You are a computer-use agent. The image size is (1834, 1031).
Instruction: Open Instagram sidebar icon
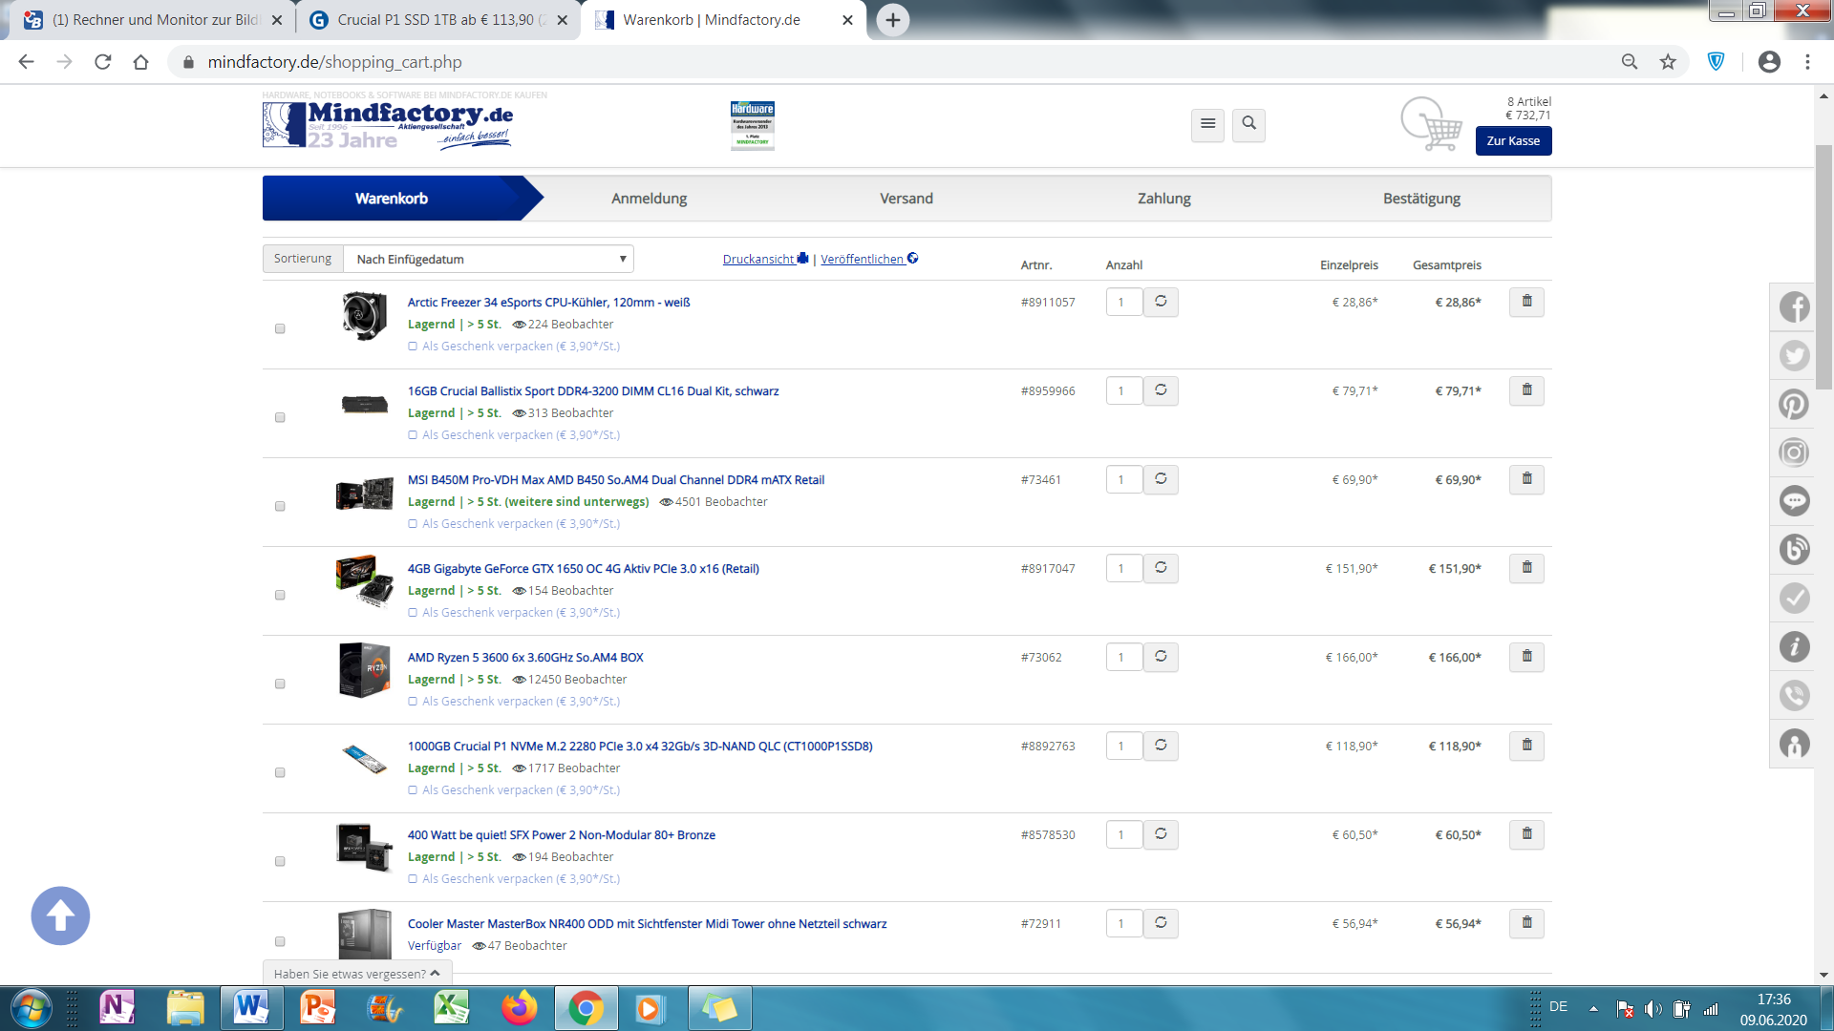pyautogui.click(x=1794, y=452)
